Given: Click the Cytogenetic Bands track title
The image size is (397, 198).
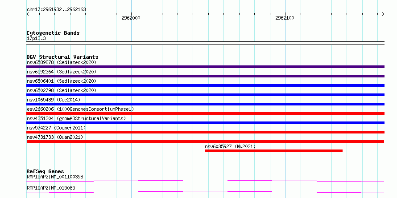Looking at the screenshot, I should (x=53, y=33).
